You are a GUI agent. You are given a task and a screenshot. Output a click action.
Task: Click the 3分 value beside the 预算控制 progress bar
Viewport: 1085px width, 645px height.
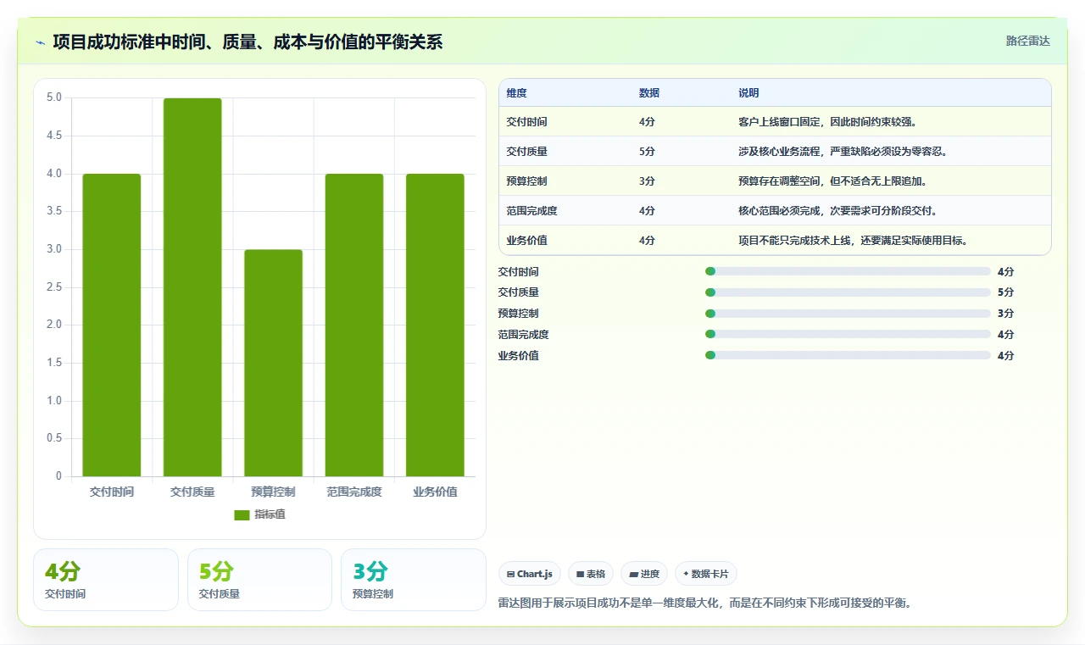pos(1005,314)
